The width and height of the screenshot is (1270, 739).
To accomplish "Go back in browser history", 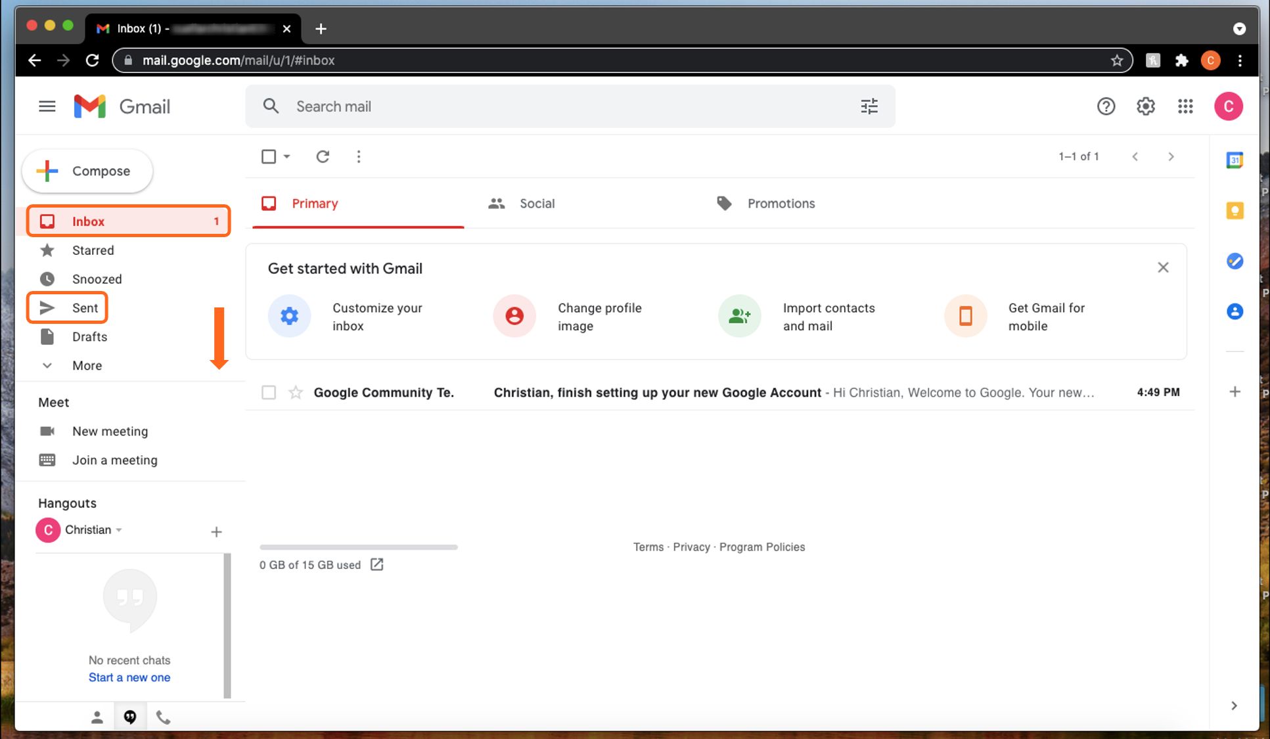I will pyautogui.click(x=35, y=60).
